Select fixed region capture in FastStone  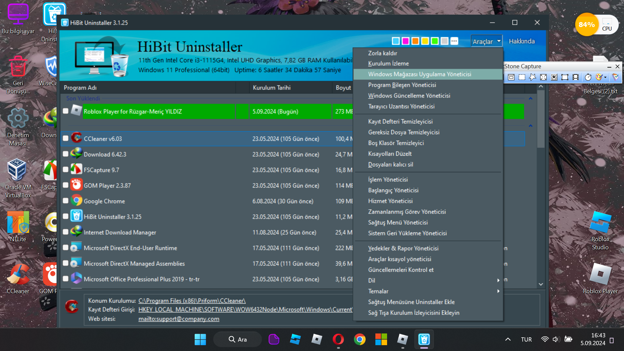565,77
